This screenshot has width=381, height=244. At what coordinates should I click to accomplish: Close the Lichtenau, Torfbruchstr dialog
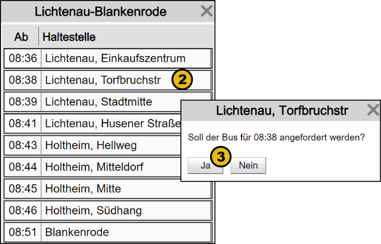373,110
